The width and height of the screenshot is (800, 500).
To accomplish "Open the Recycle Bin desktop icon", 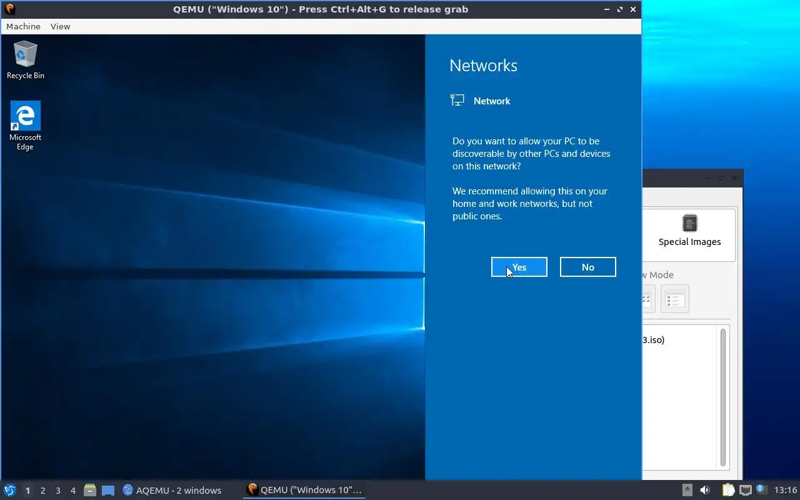I will click(x=25, y=60).
